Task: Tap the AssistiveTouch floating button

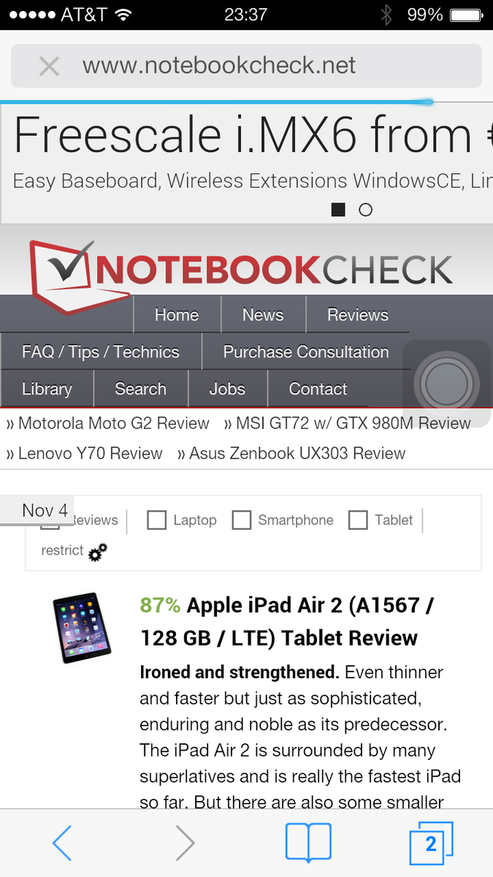Action: [446, 384]
